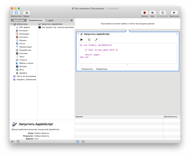Collapse the Запустить AppleScript action triangle
Screen dimensions: 190x156
(78, 34)
